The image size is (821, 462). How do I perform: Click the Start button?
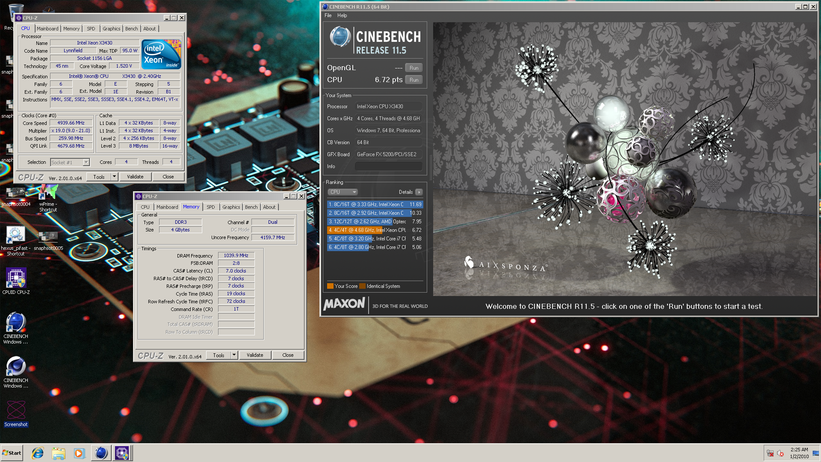[12, 453]
